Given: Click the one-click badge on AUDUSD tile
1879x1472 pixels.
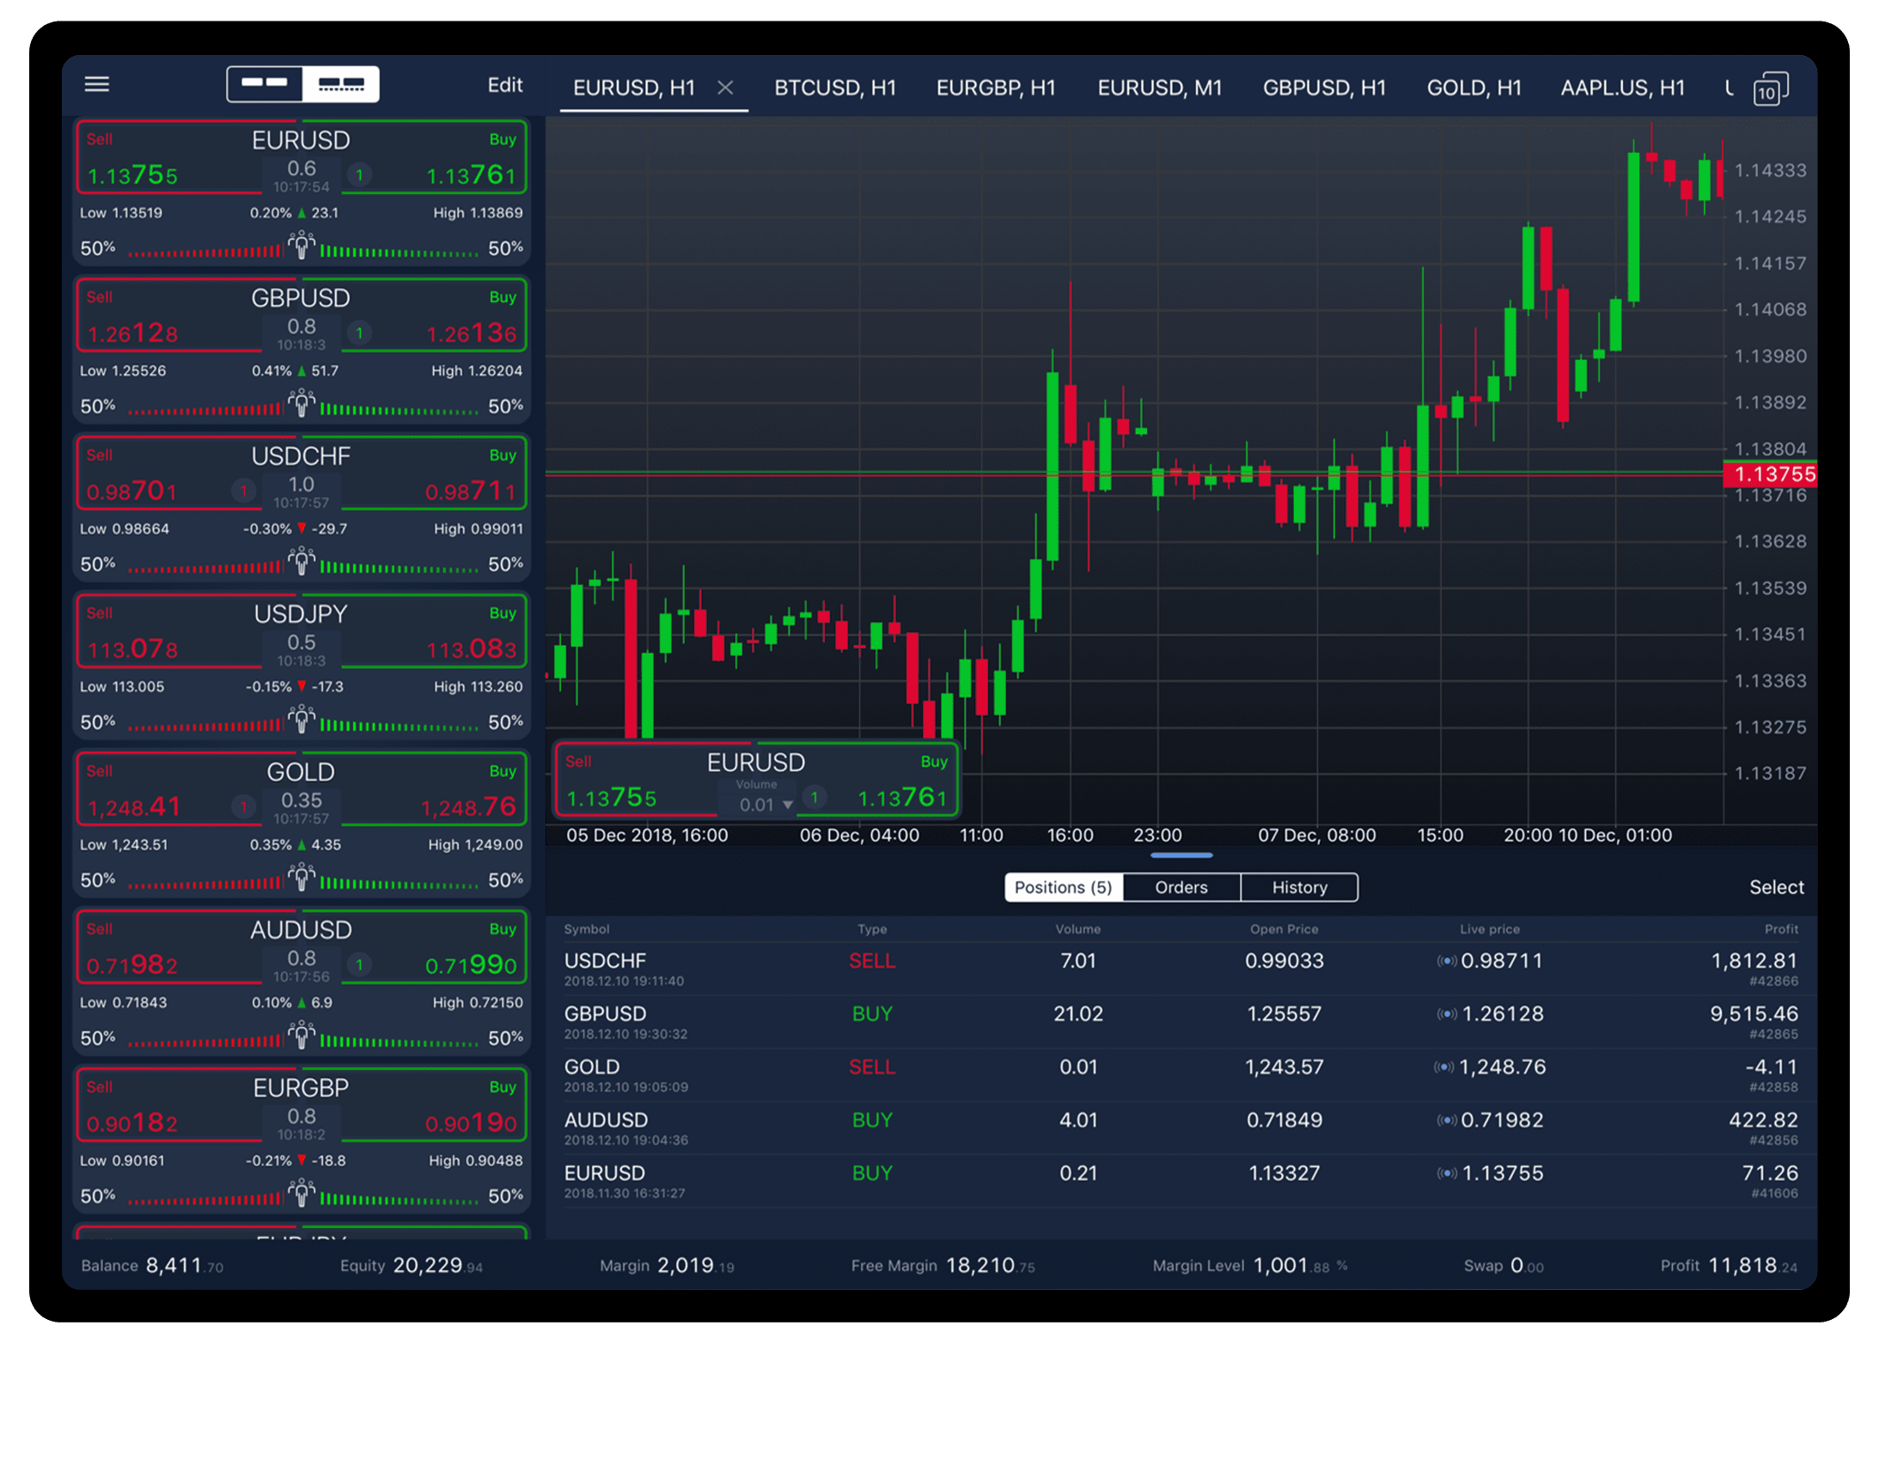Looking at the screenshot, I should (x=359, y=964).
